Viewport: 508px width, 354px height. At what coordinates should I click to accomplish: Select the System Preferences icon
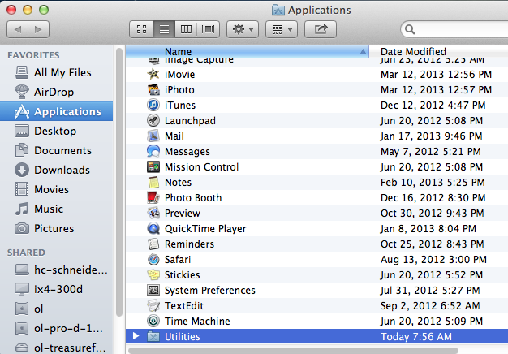tap(153, 291)
